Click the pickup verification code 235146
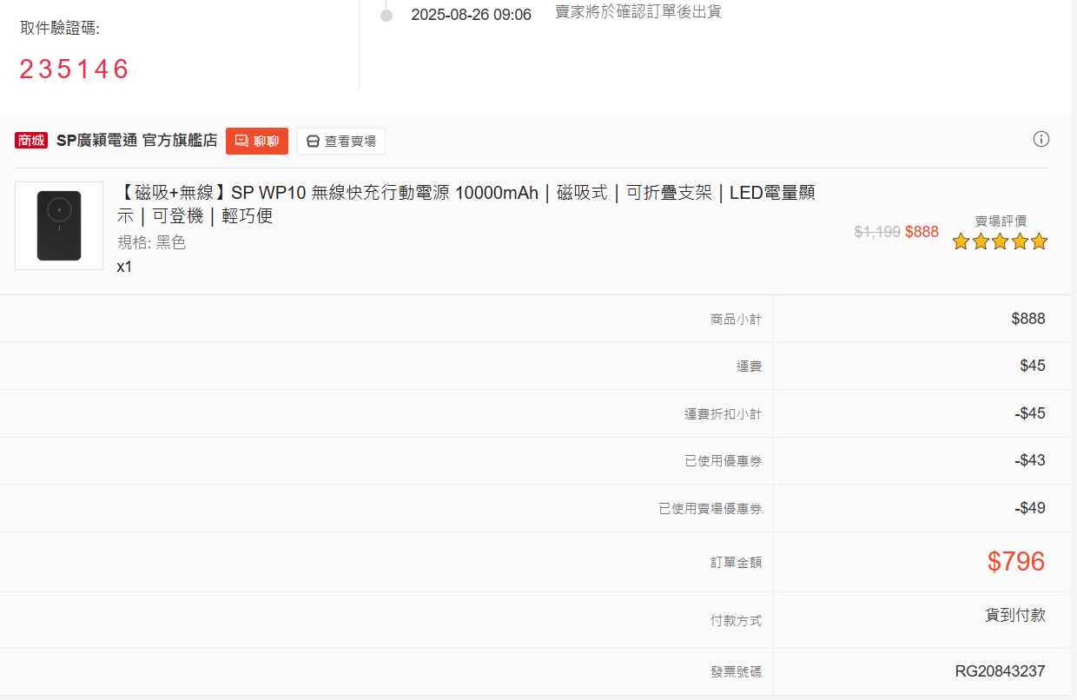 pos(74,69)
